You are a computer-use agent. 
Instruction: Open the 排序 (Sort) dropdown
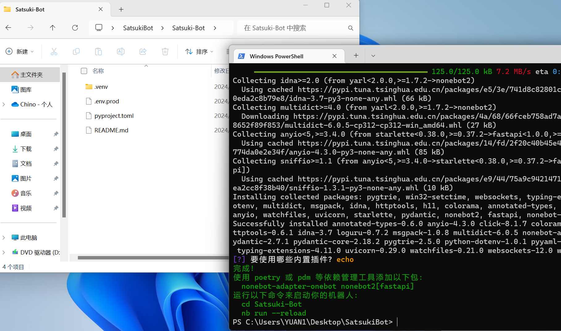pos(199,52)
